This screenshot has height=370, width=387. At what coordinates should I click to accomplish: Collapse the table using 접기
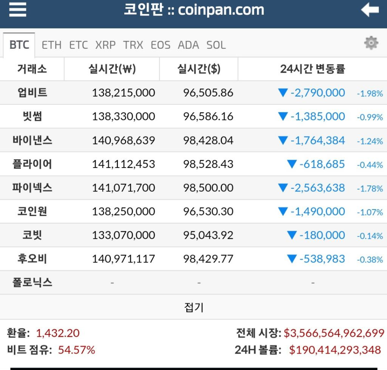[193, 308]
